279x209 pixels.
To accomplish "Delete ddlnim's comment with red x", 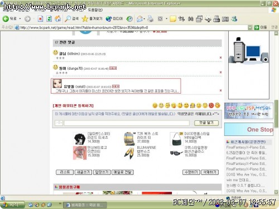I will (x=220, y=57).
